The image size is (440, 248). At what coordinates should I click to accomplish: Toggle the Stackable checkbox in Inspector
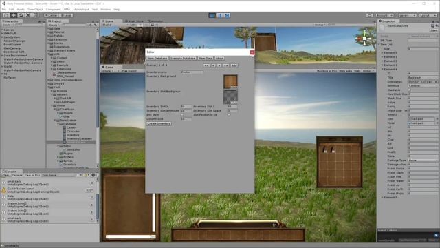(410, 90)
